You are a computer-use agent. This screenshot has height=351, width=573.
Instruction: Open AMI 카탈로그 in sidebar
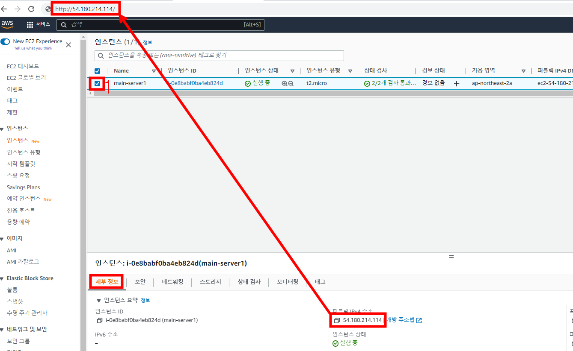point(23,262)
